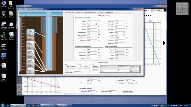Click the Internet Explorer taskbar icon

8,106
